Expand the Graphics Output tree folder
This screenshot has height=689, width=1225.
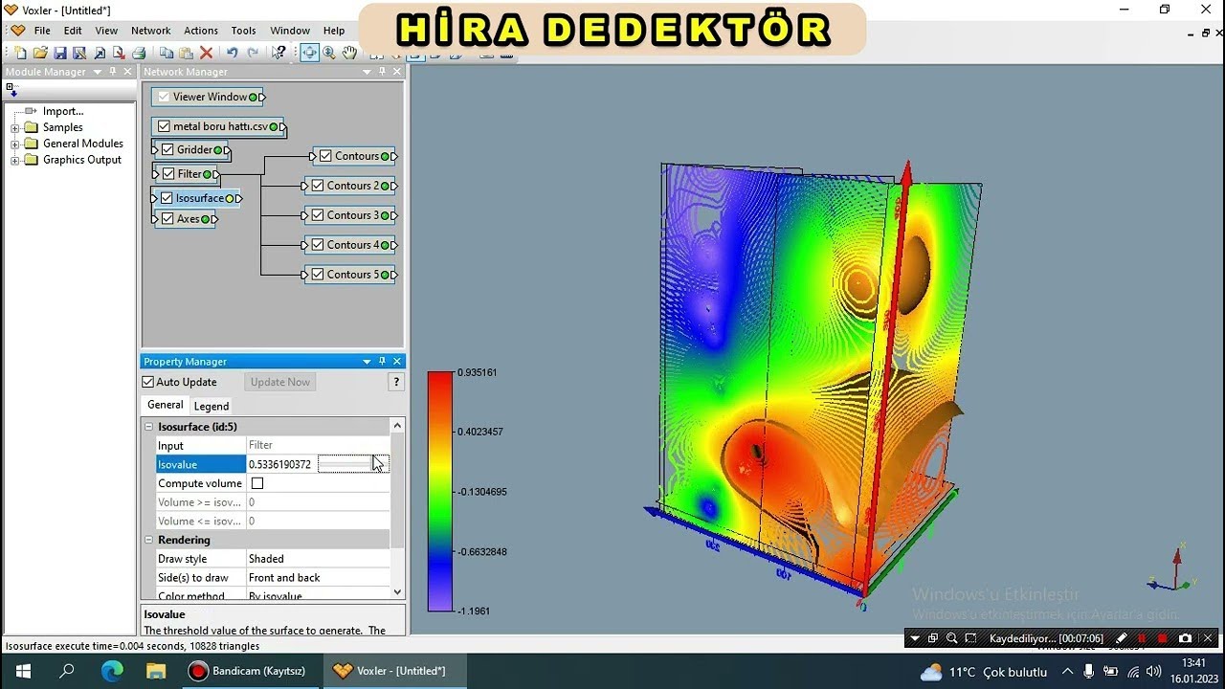tap(15, 161)
